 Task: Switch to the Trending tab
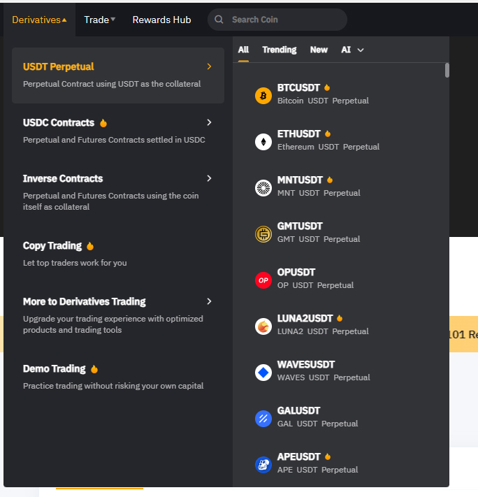(280, 50)
